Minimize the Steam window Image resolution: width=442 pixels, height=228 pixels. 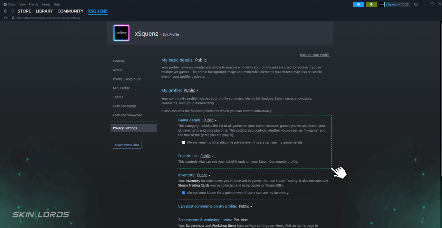(x=424, y=4)
